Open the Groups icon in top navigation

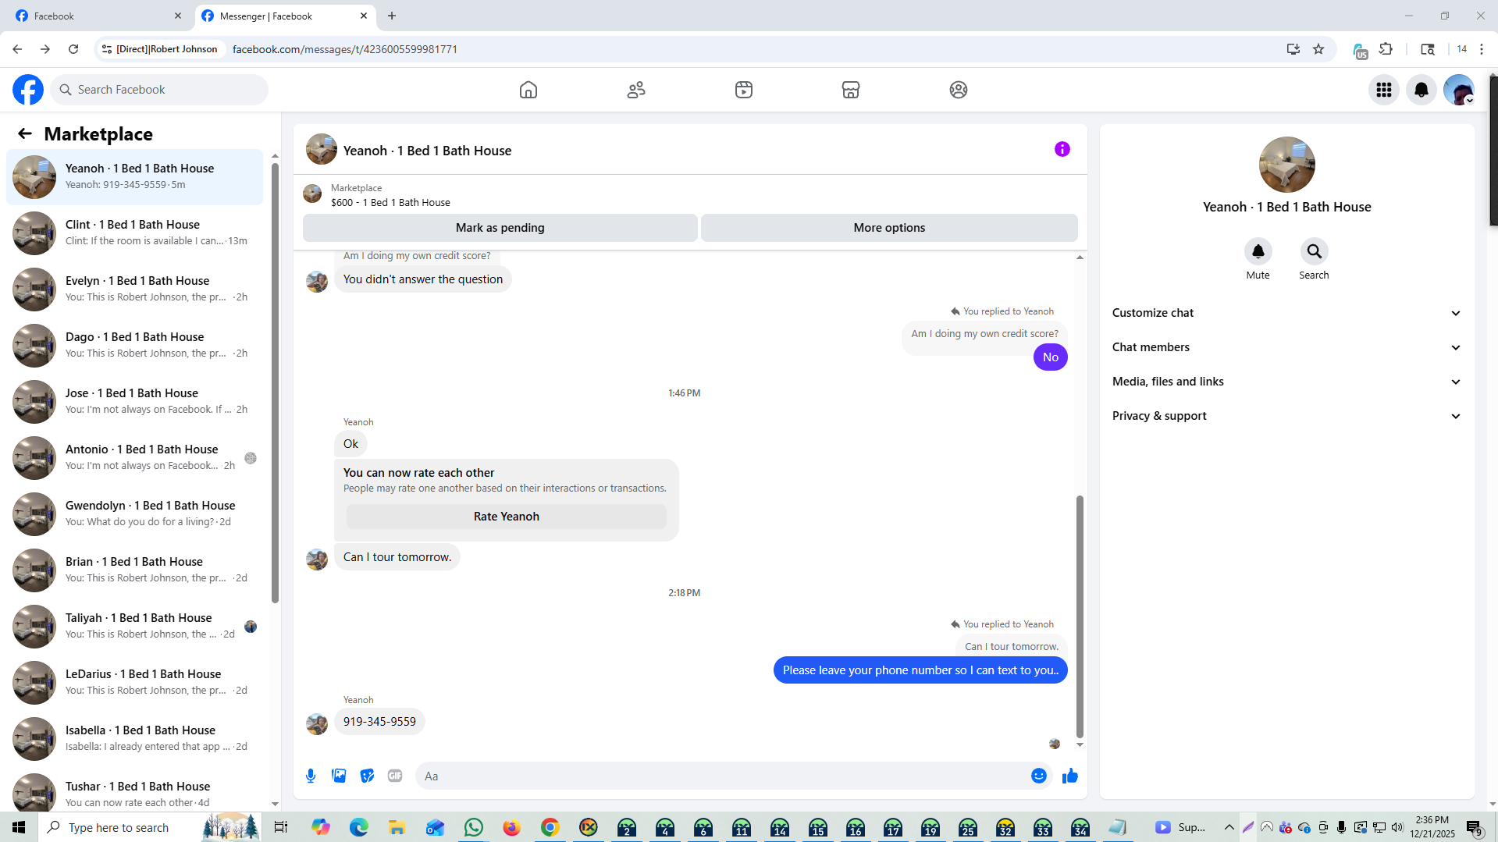coord(959,90)
